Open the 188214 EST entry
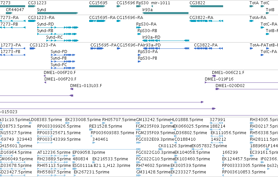This screenshot has height=177, width=278. point(217,126)
